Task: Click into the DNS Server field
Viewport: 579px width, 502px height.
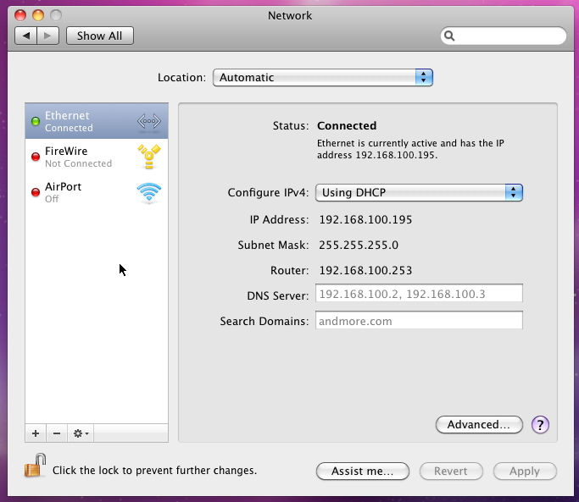Action: [419, 294]
